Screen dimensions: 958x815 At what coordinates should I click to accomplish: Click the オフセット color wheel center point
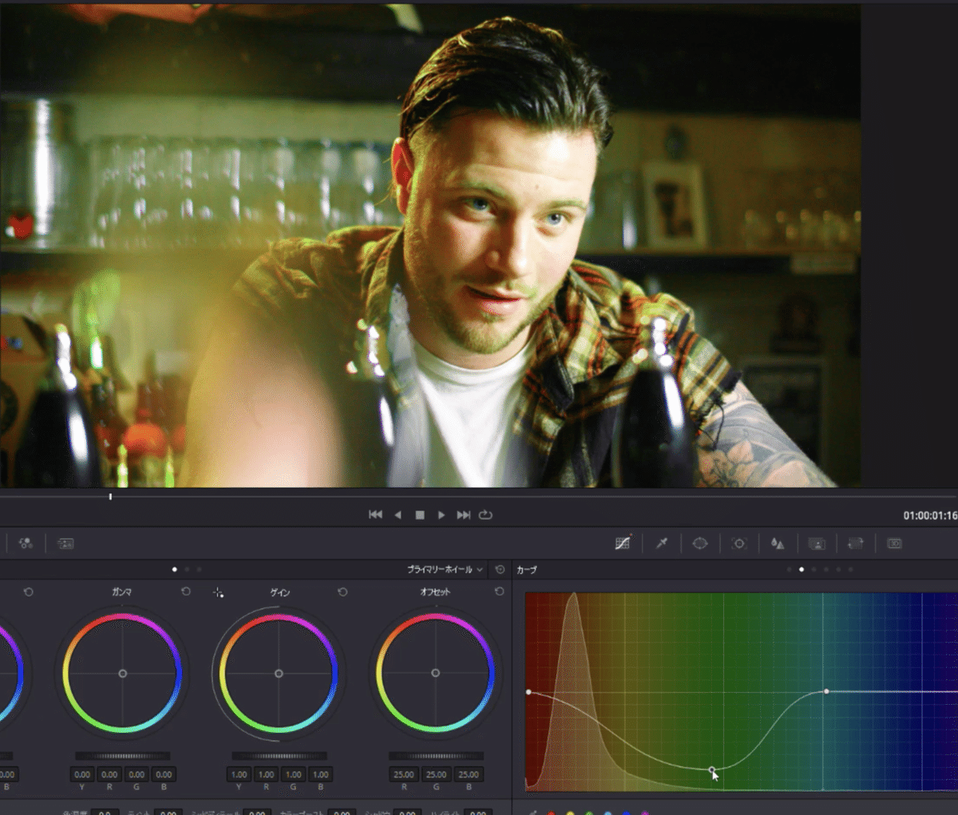tap(435, 674)
